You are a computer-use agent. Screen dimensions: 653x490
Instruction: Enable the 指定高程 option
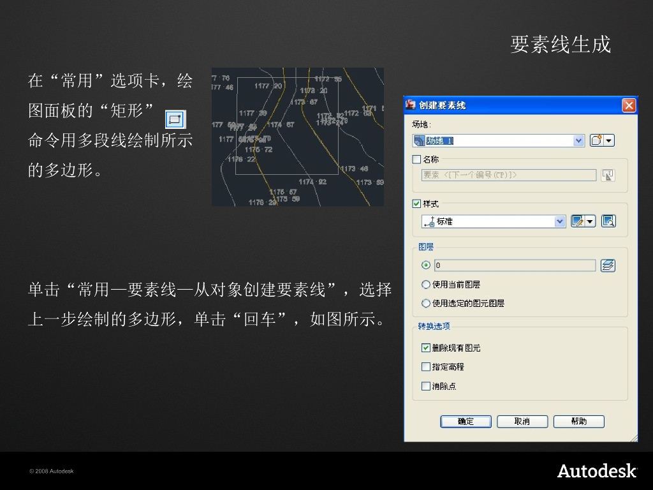426,367
